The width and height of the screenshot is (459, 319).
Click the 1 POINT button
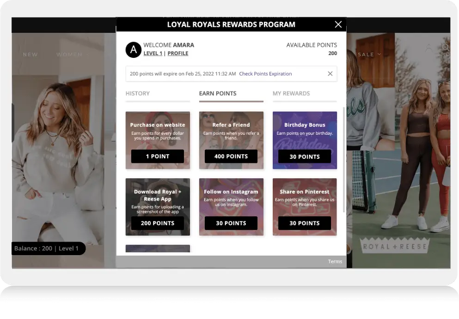tap(158, 156)
